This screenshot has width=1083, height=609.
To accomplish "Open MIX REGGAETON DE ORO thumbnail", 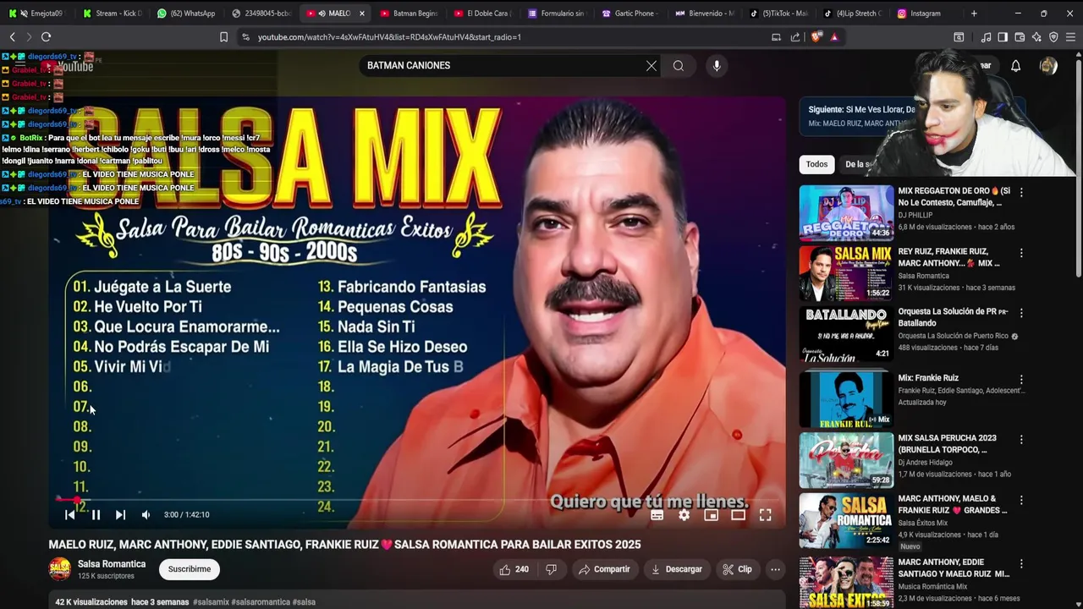I will coord(846,213).
